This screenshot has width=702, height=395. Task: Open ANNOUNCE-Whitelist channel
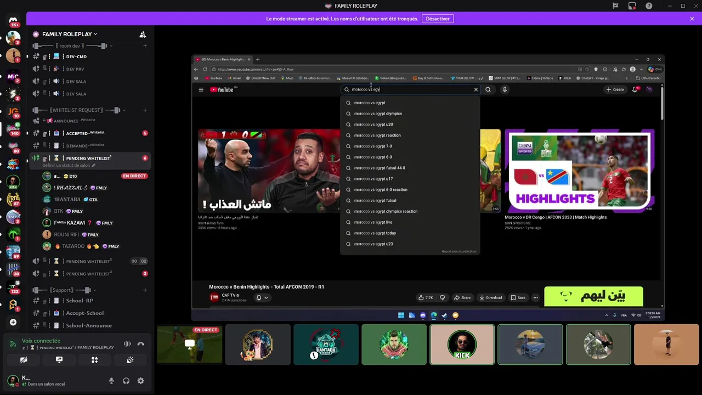coord(90,121)
